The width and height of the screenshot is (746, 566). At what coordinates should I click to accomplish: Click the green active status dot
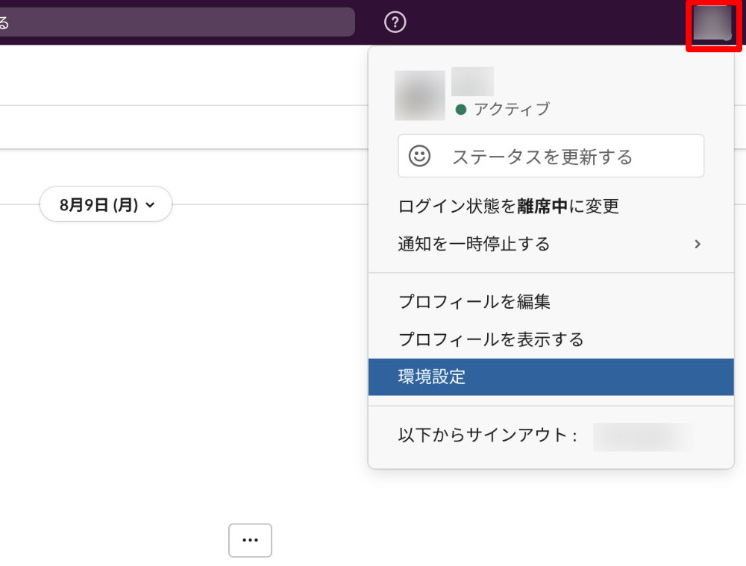coord(460,110)
